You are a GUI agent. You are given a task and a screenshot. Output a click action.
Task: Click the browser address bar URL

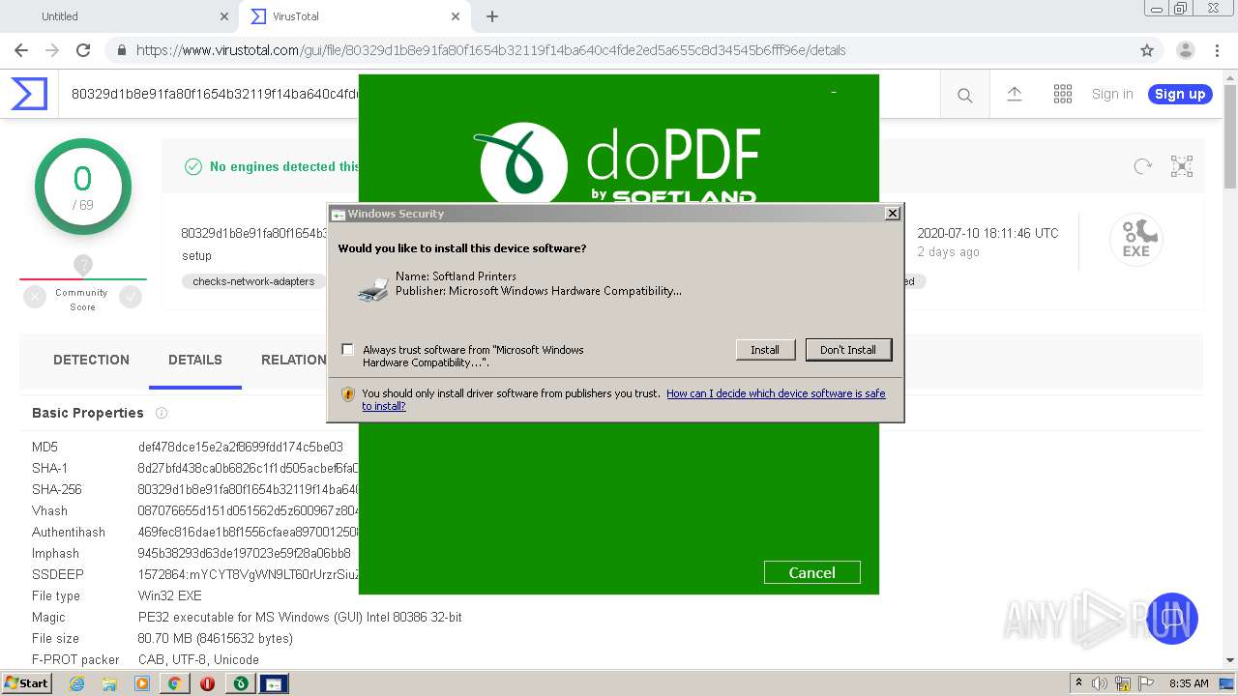[490, 50]
